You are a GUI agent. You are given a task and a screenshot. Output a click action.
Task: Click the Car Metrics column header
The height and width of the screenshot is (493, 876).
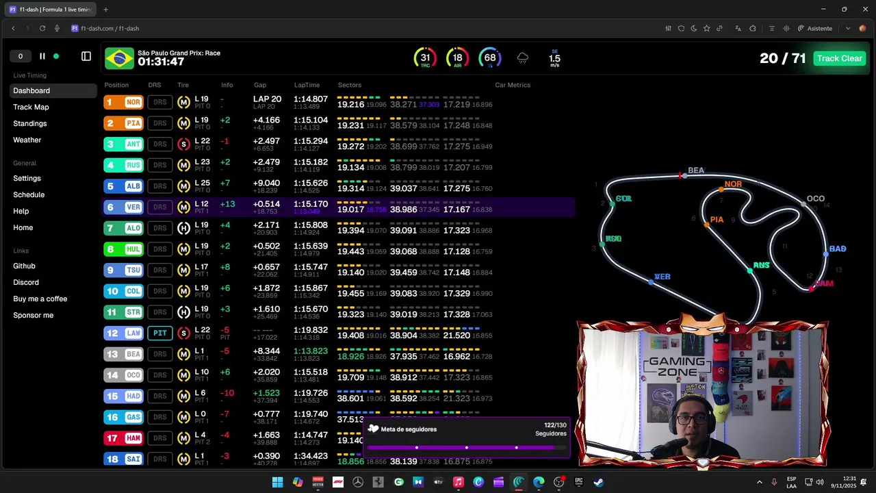513,85
